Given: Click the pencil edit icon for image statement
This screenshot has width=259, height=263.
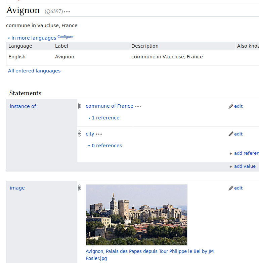Looking at the screenshot, I should pyautogui.click(x=231, y=188).
